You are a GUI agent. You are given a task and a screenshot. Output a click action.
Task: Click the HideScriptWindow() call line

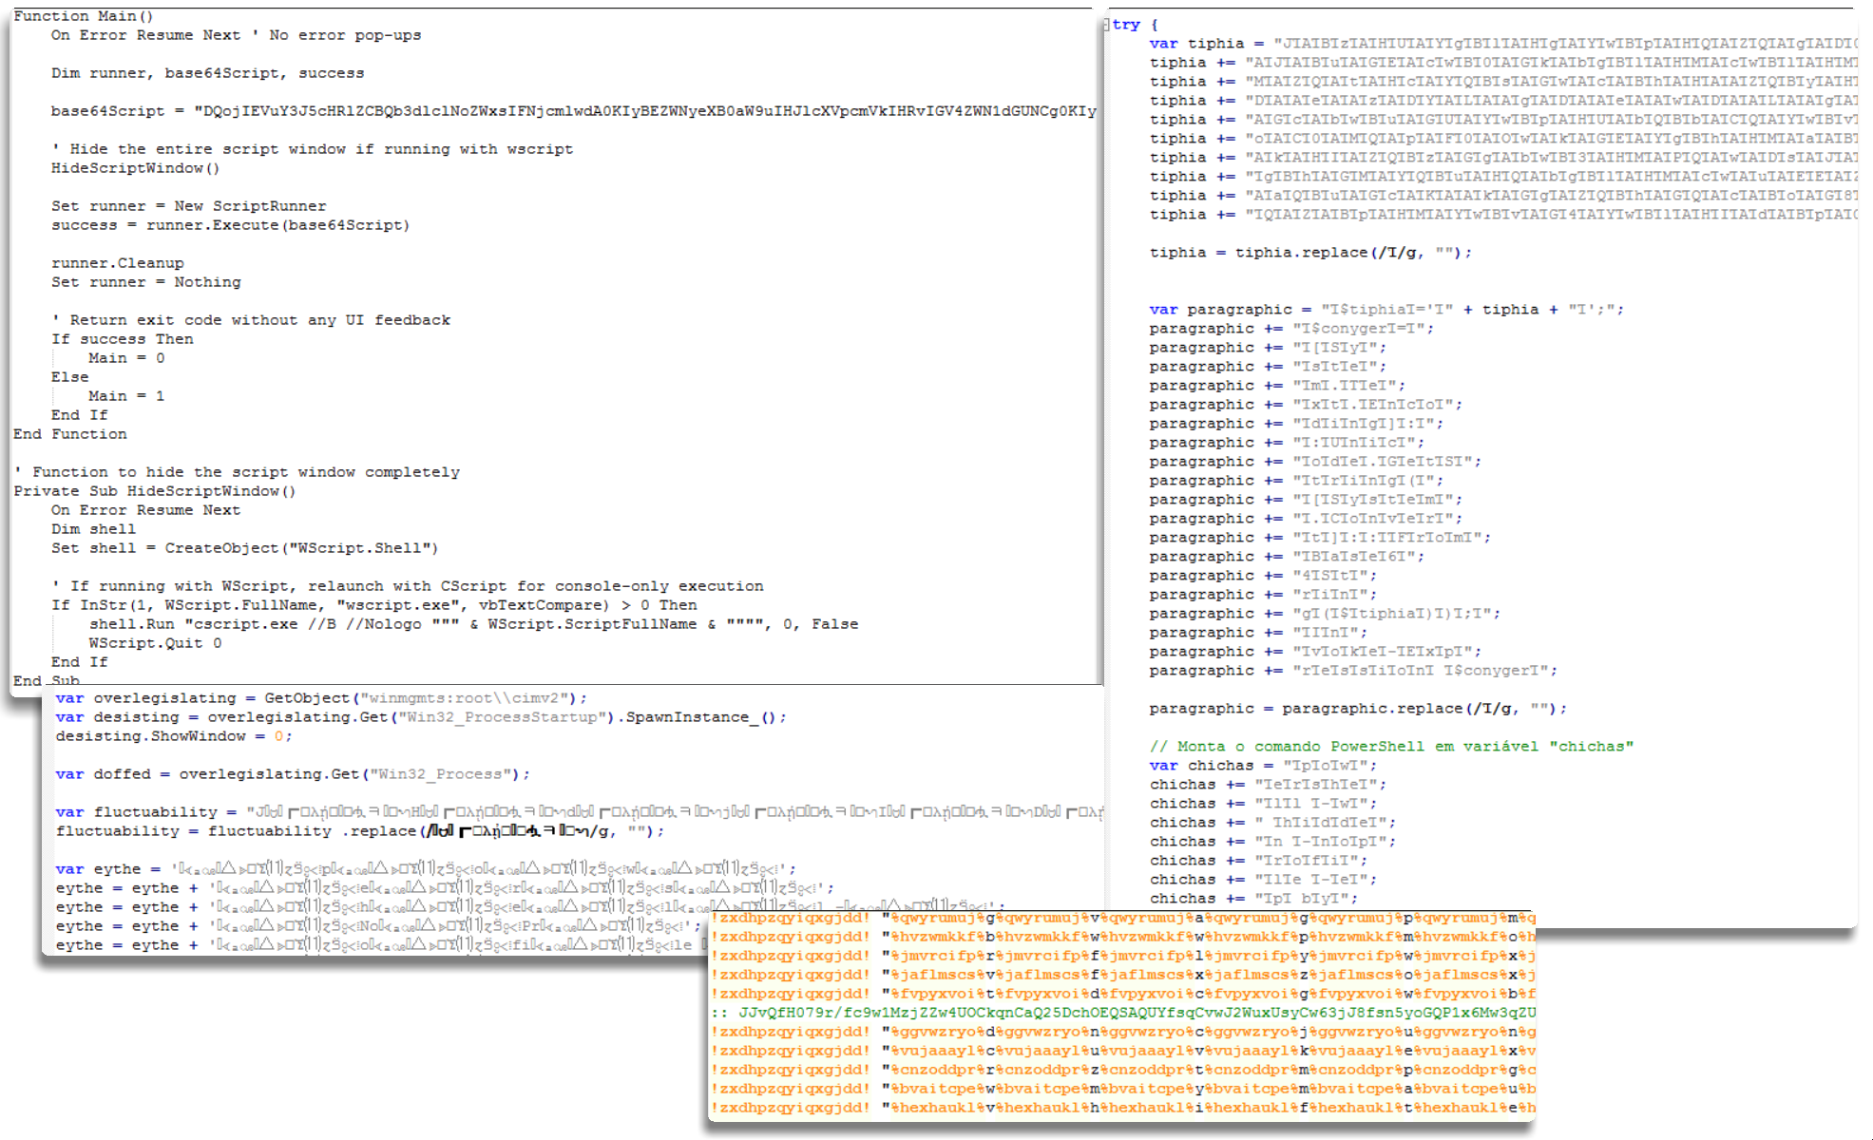pyautogui.click(x=135, y=168)
